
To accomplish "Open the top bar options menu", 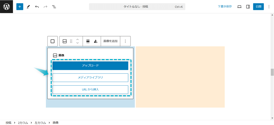I will coord(269,7).
